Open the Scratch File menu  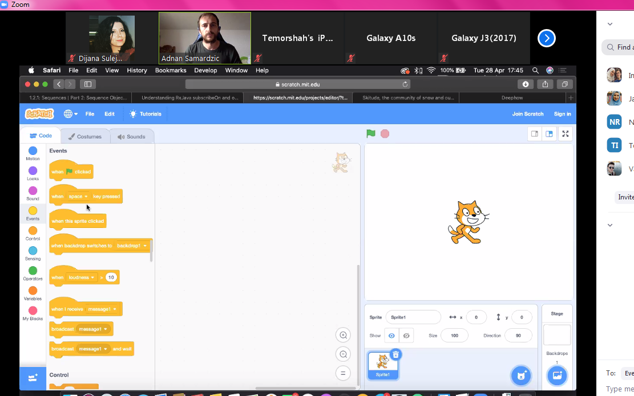pyautogui.click(x=90, y=114)
